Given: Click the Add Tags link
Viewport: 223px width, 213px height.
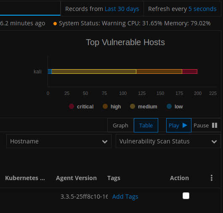Looking at the screenshot, I should (x=125, y=197).
